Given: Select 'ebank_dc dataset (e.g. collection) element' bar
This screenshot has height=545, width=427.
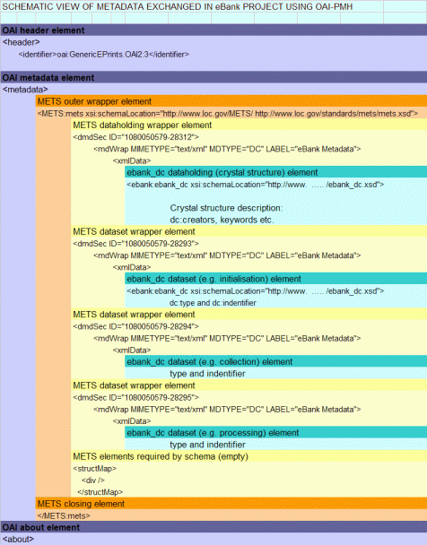Looking at the screenshot, I should coord(276,362).
